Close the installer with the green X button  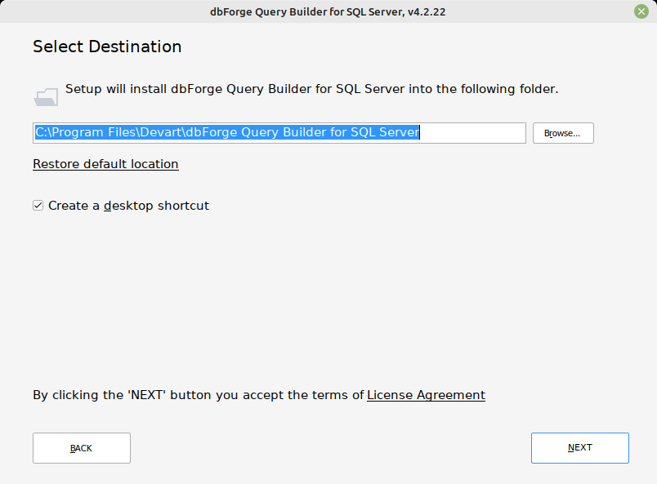[641, 11]
